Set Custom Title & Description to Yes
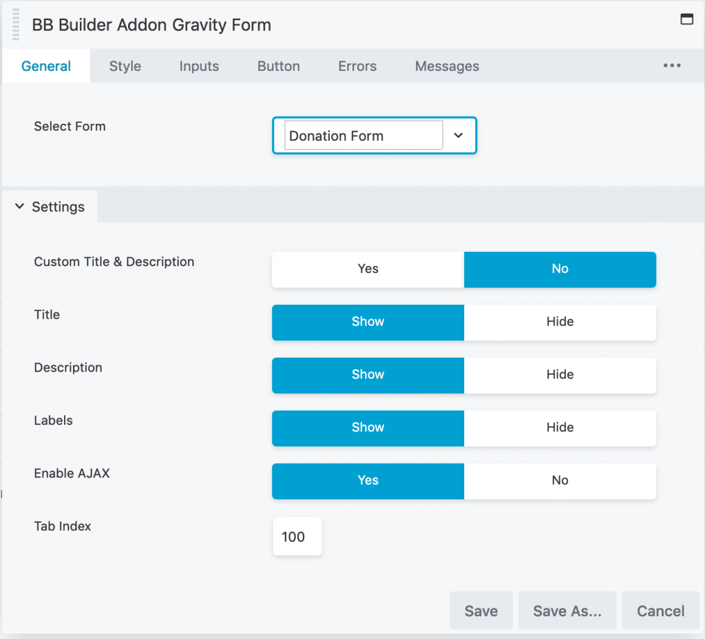Screen dimensions: 705x639 coord(368,269)
